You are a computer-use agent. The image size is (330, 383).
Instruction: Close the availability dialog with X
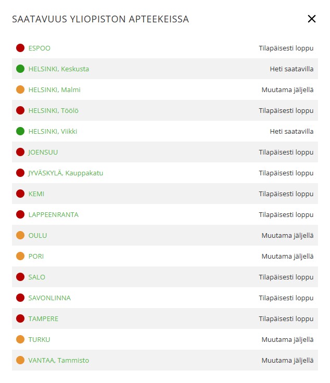(x=311, y=19)
